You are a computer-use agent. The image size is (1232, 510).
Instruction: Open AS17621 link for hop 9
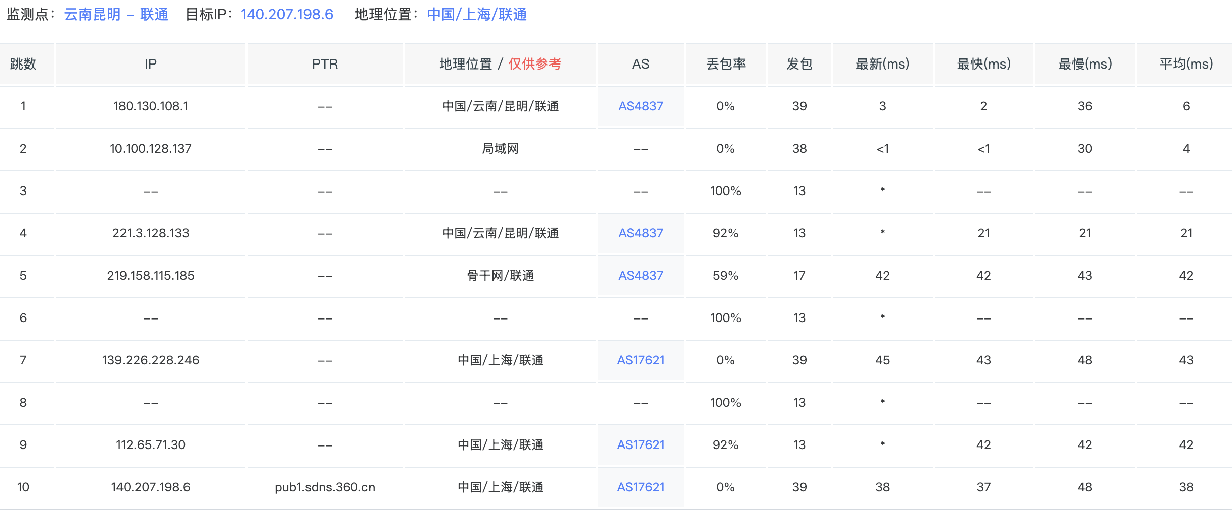pos(641,444)
